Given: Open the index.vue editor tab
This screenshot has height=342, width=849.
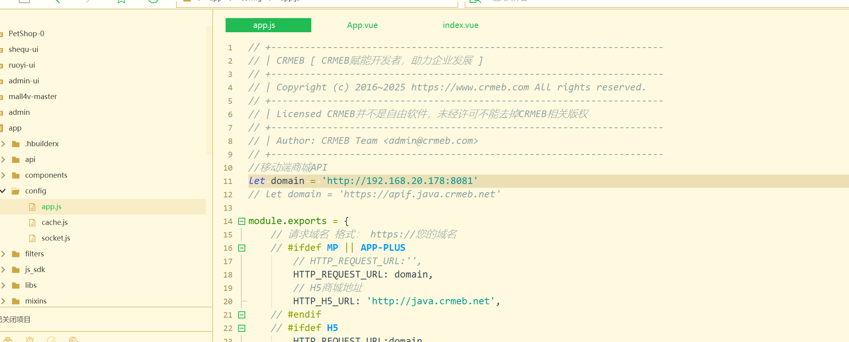Looking at the screenshot, I should [461, 25].
